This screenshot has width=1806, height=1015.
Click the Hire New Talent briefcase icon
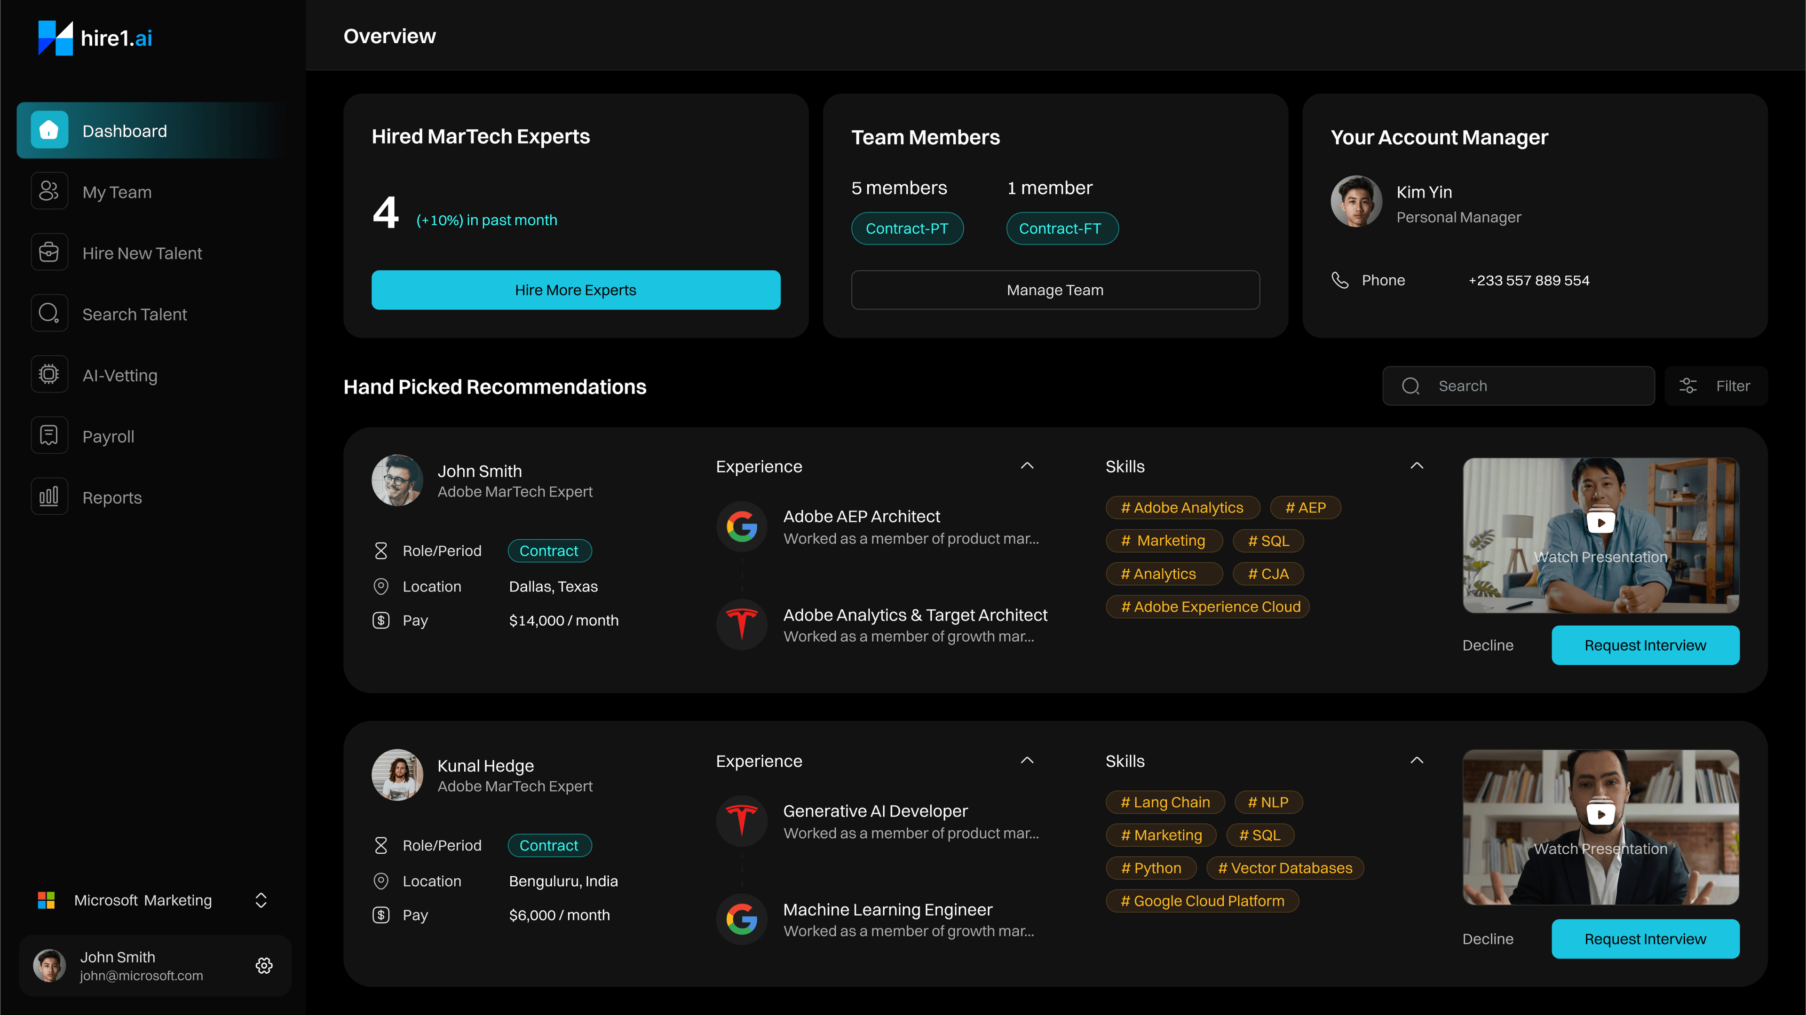coord(49,252)
